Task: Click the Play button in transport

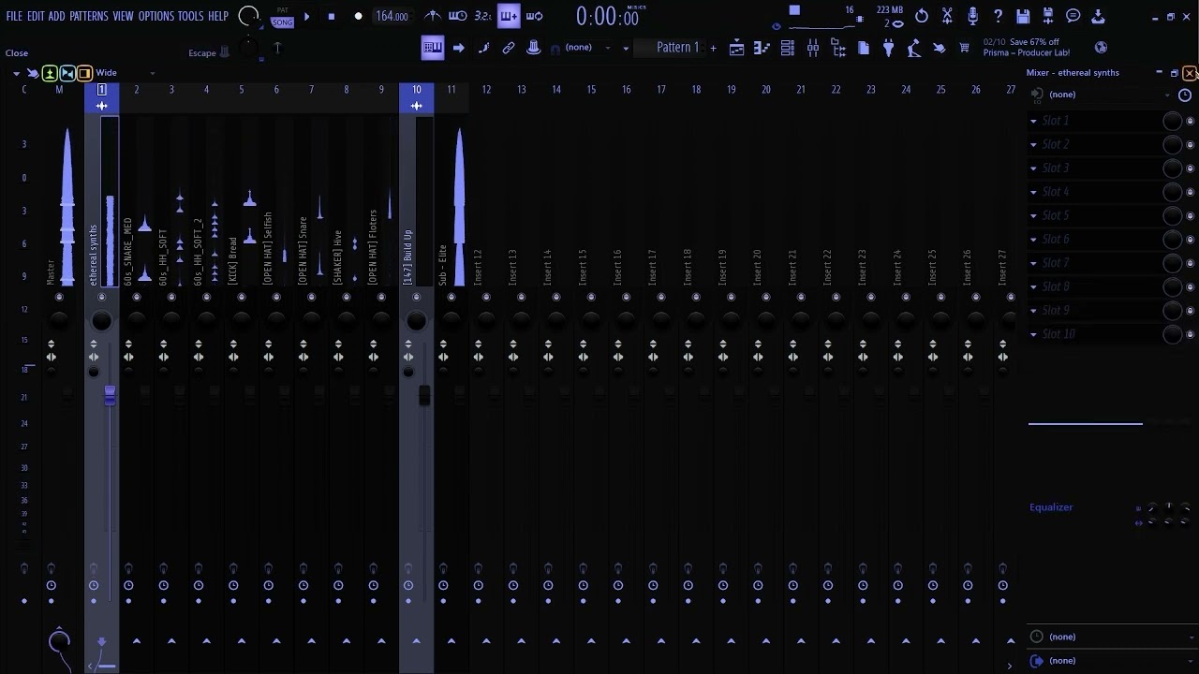Action: point(306,17)
